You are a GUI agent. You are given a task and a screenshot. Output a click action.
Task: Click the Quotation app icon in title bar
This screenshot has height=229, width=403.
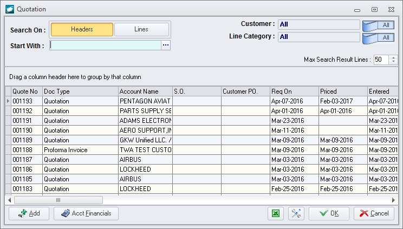(x=10, y=9)
